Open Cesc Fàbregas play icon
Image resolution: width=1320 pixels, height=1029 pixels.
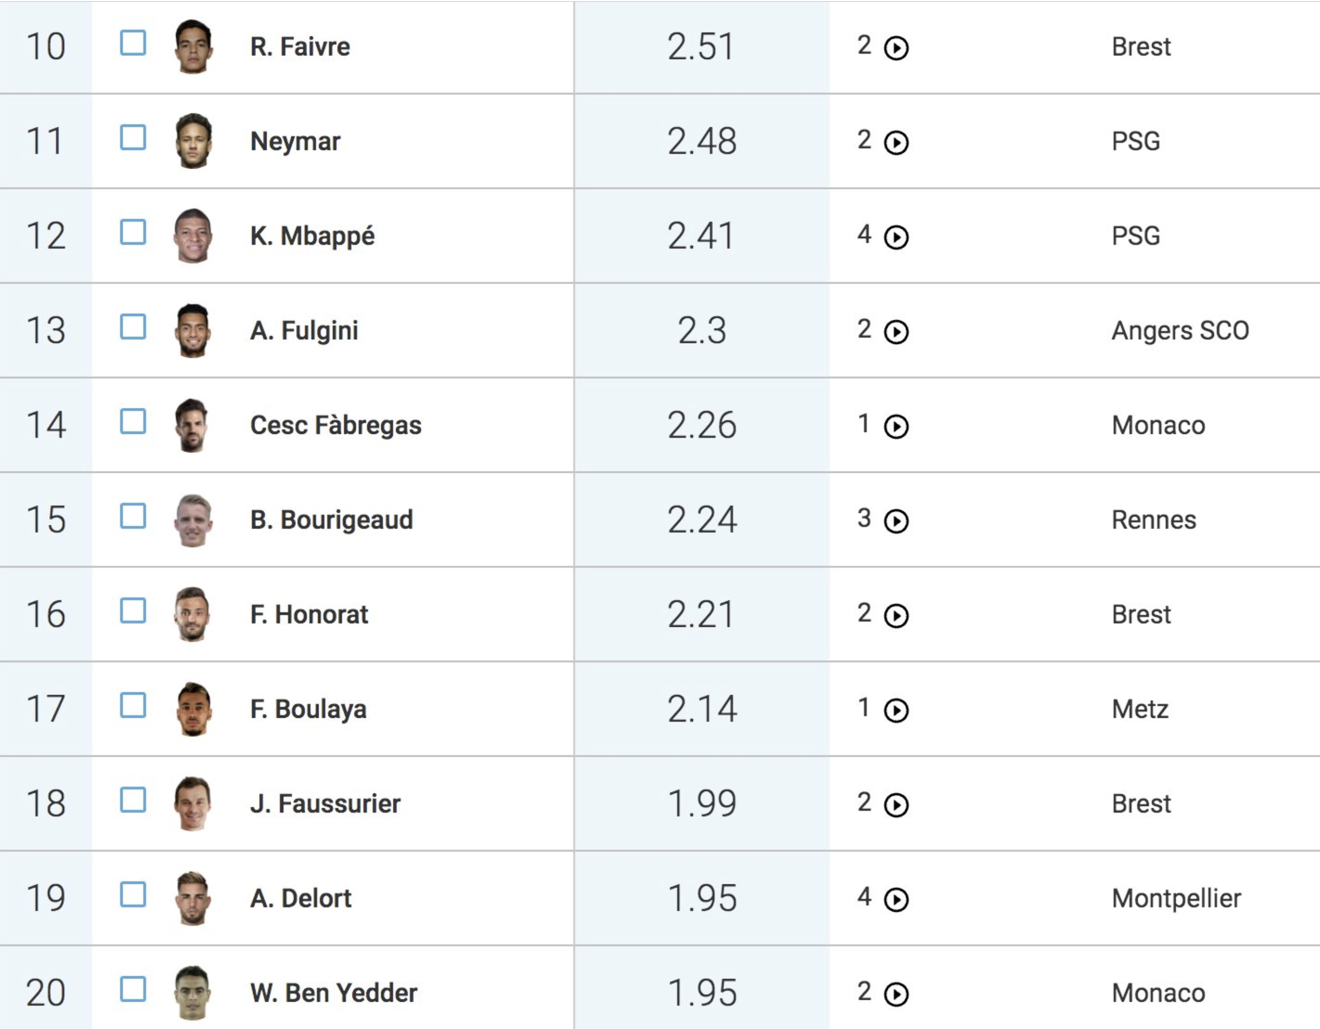click(896, 426)
